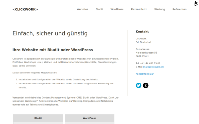Click the phone number +41 44 483 05 69

(150, 63)
